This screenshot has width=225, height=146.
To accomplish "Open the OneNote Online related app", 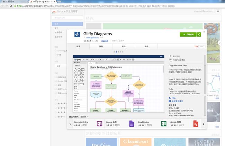I will [89, 124].
